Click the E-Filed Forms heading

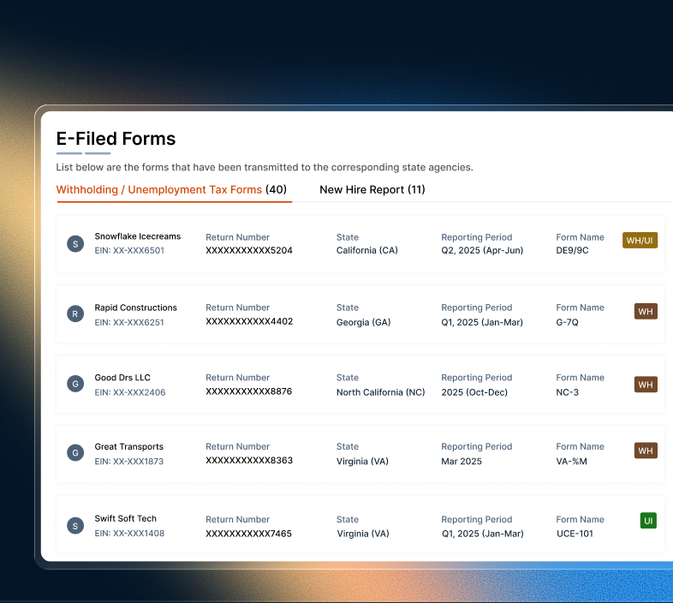(x=116, y=139)
